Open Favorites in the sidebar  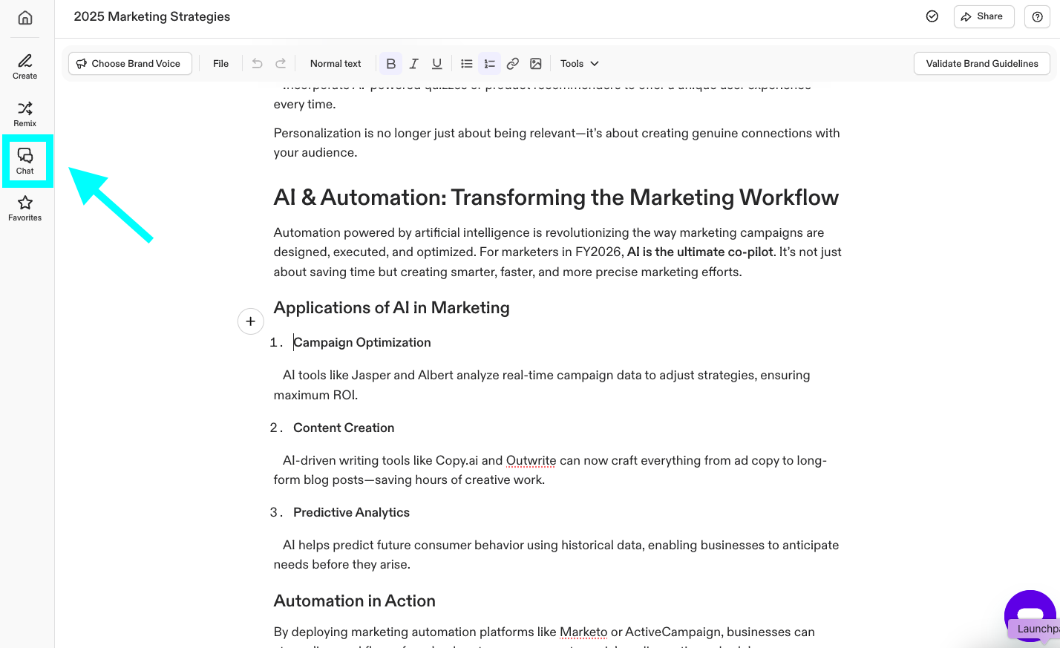coord(25,209)
